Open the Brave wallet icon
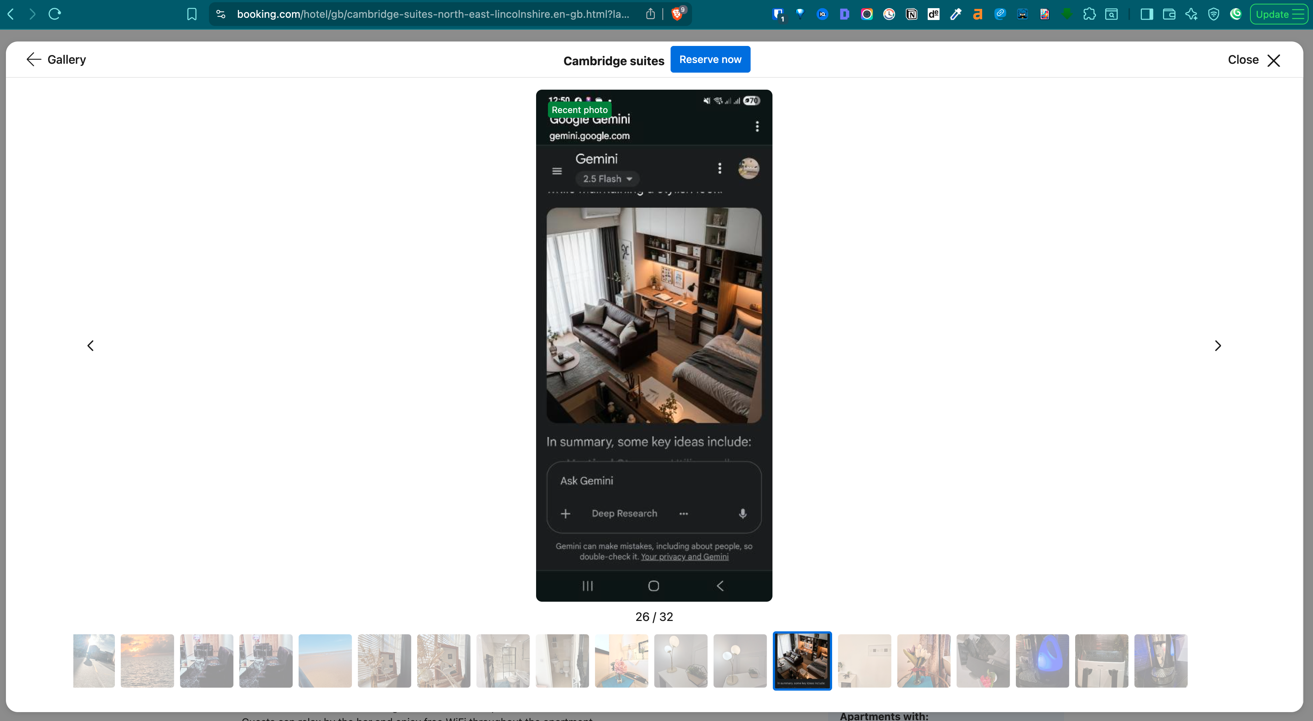 click(1169, 14)
